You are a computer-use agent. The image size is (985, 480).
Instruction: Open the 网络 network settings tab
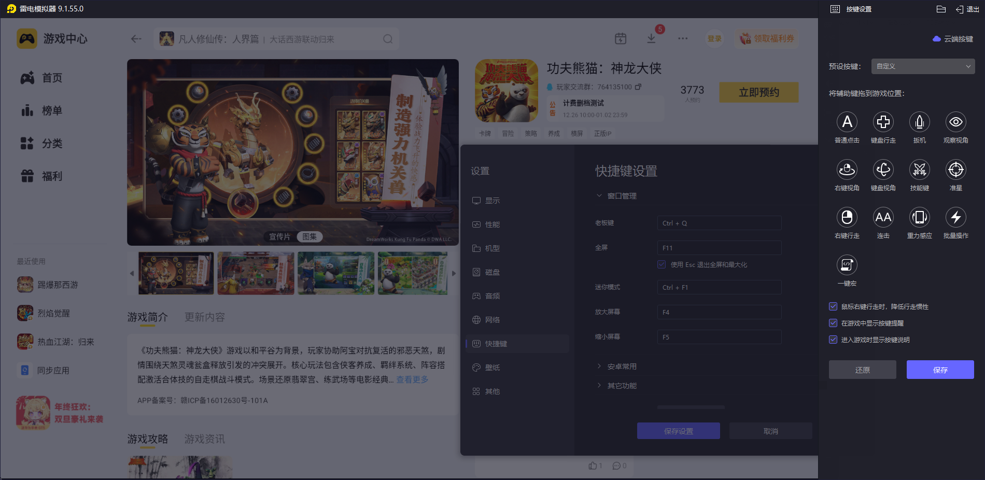click(x=517, y=320)
